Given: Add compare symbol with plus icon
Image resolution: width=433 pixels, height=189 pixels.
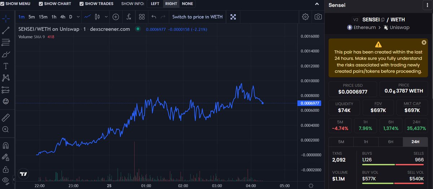Looking at the screenshot, I should pos(116,17).
